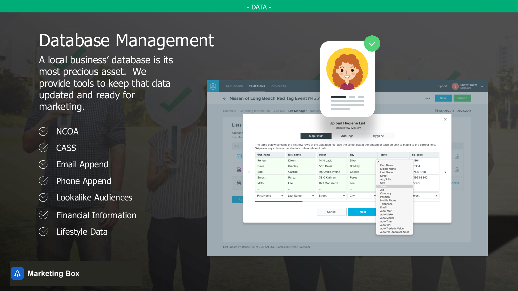Switch to the Map Fields tab
This screenshot has width=518, height=291.
click(x=316, y=136)
